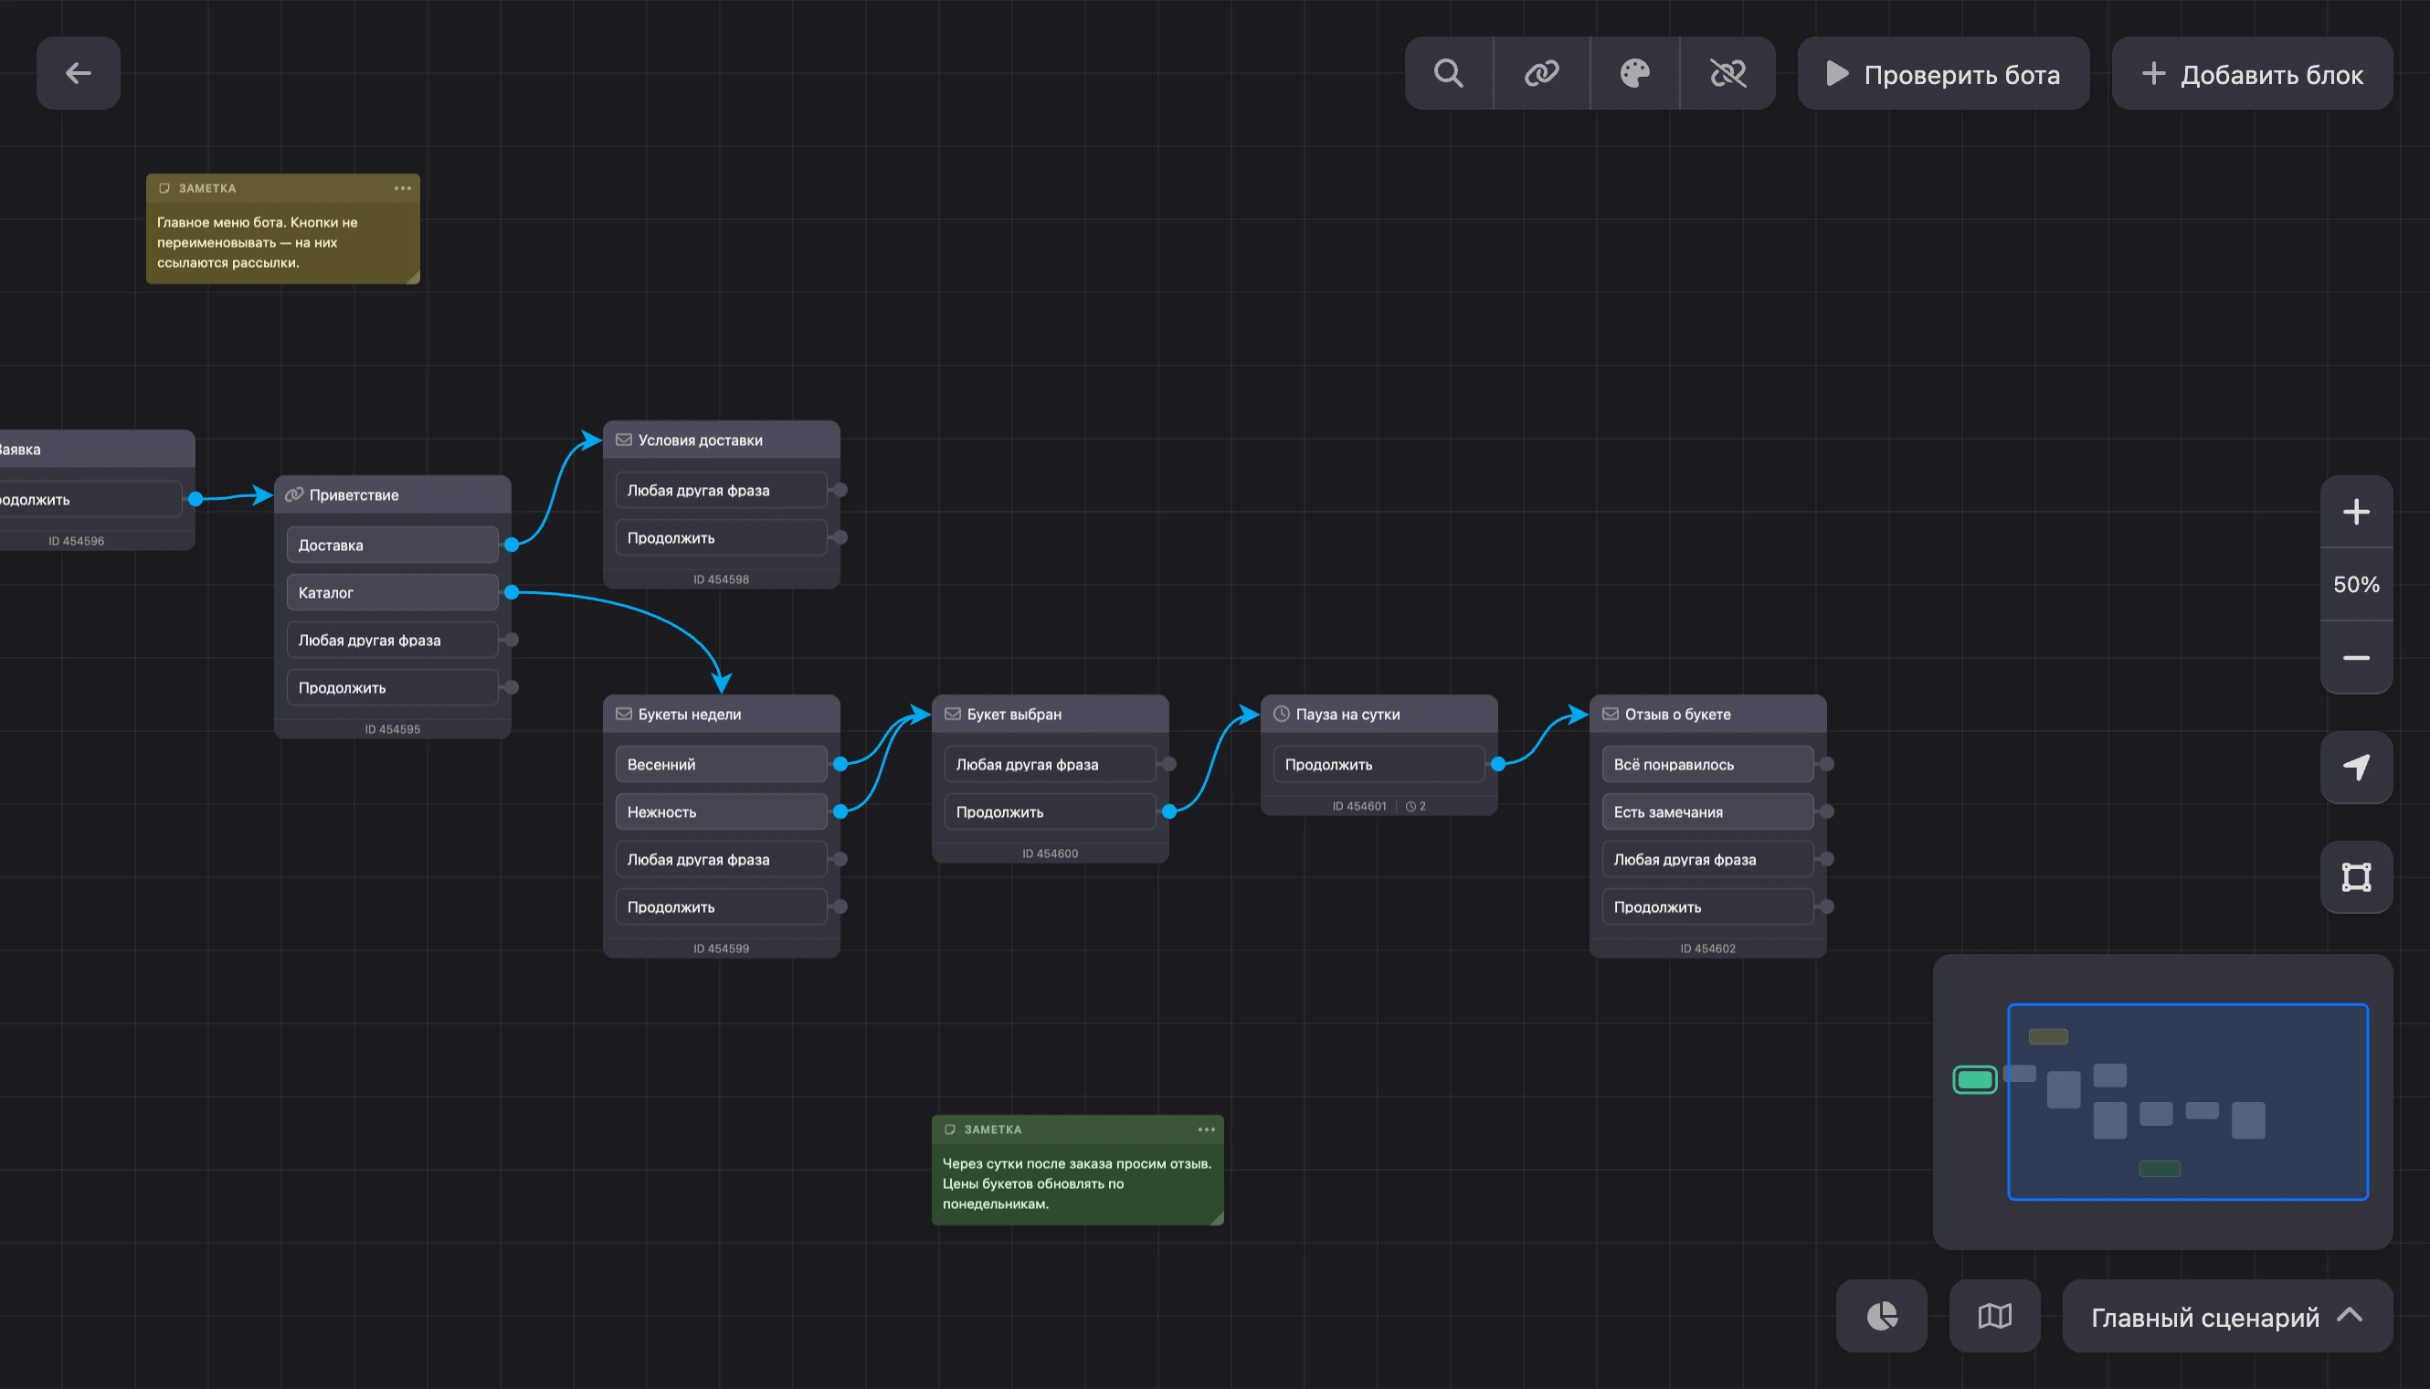Click the unlink broken-chain icon
The image size is (2430, 1389).
pyautogui.click(x=1727, y=73)
